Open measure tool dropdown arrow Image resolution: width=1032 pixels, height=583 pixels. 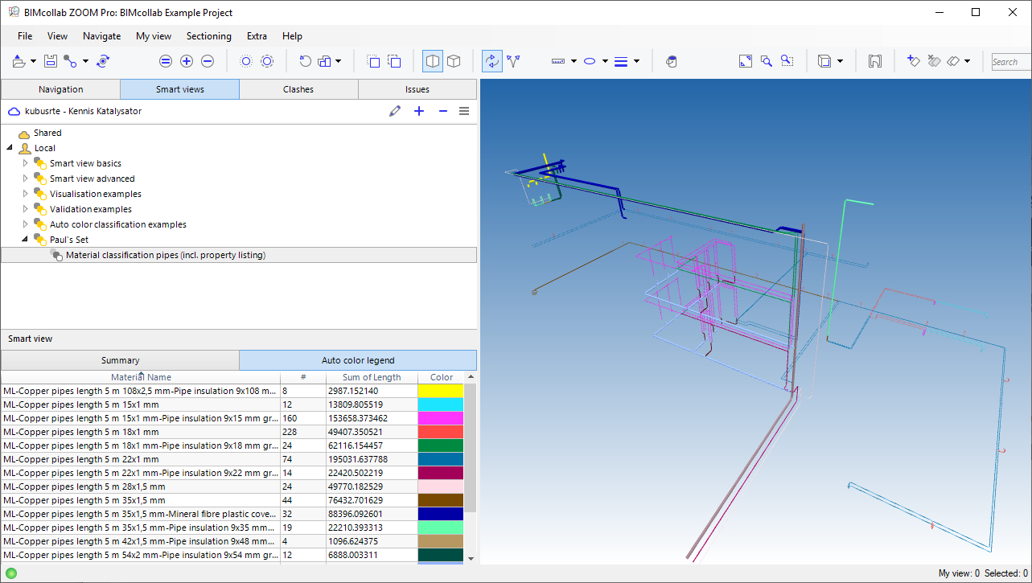(x=574, y=61)
